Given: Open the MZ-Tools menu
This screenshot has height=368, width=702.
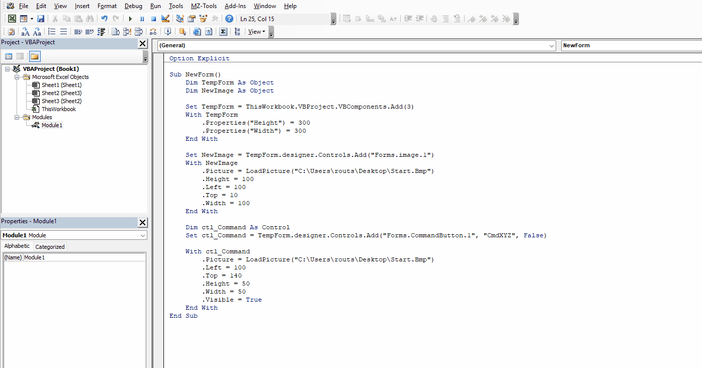Looking at the screenshot, I should [x=204, y=6].
